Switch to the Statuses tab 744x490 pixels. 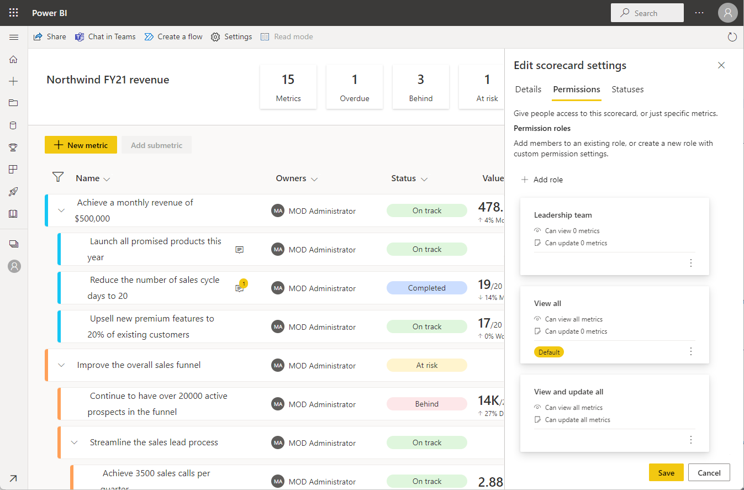[627, 89]
